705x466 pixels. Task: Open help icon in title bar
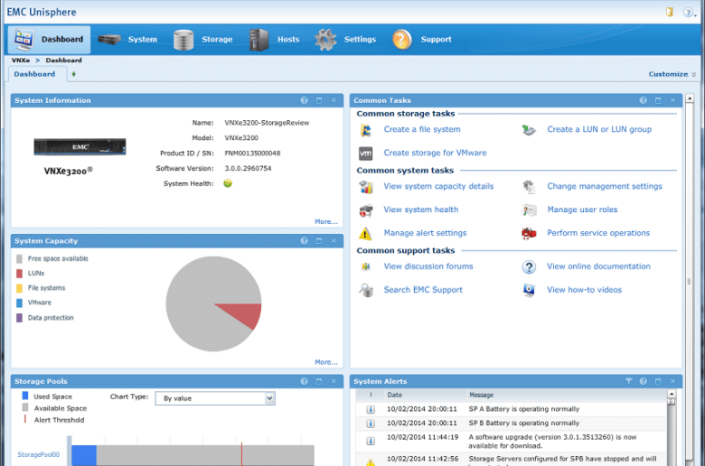[689, 13]
